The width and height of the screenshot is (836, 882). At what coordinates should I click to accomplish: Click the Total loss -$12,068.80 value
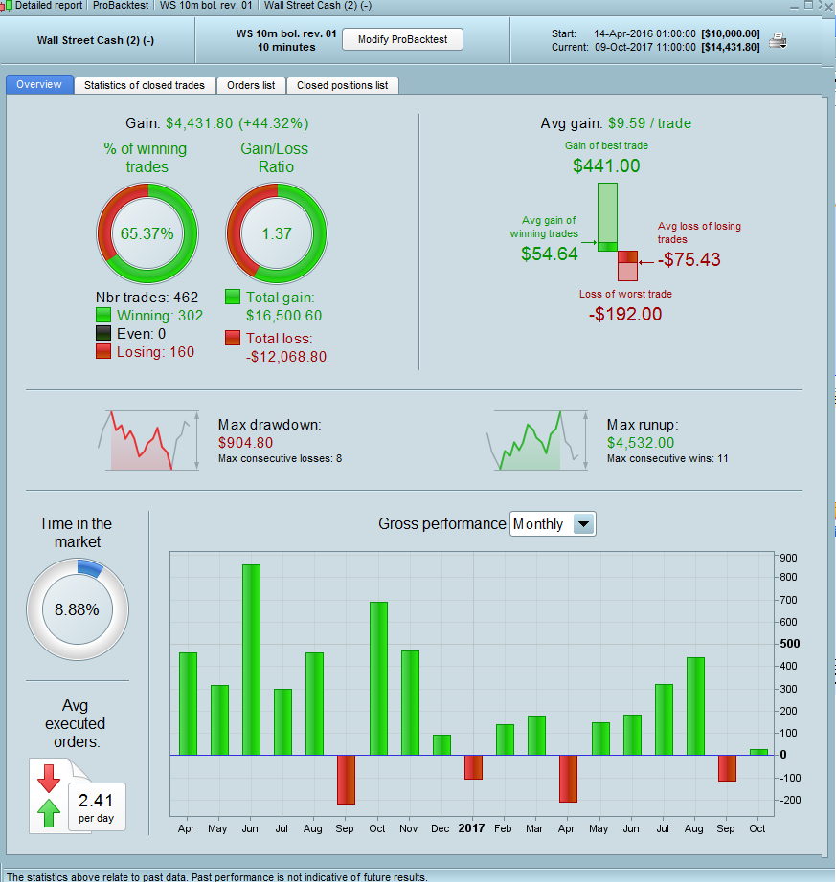click(x=286, y=357)
